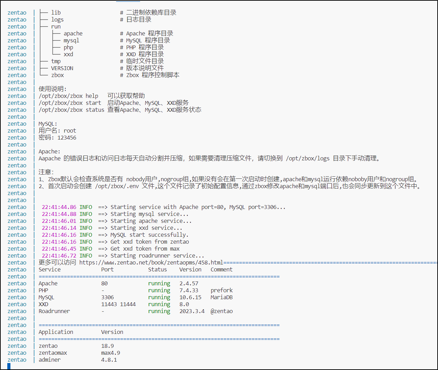Select the '/opt/zbox/zbox status' command
Image resolution: width=438 pixels, height=370 pixels.
click(72, 110)
